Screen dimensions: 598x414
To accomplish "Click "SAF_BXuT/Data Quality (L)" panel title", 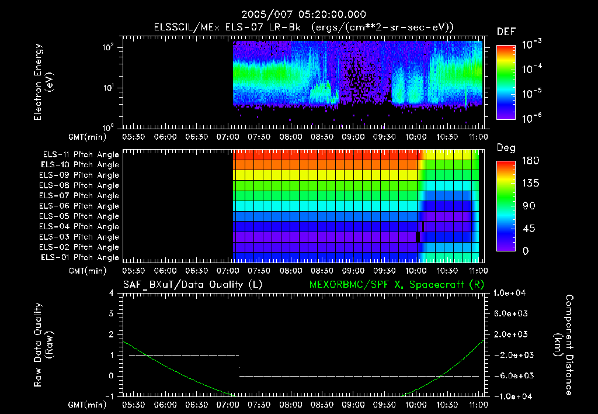I will (193, 285).
